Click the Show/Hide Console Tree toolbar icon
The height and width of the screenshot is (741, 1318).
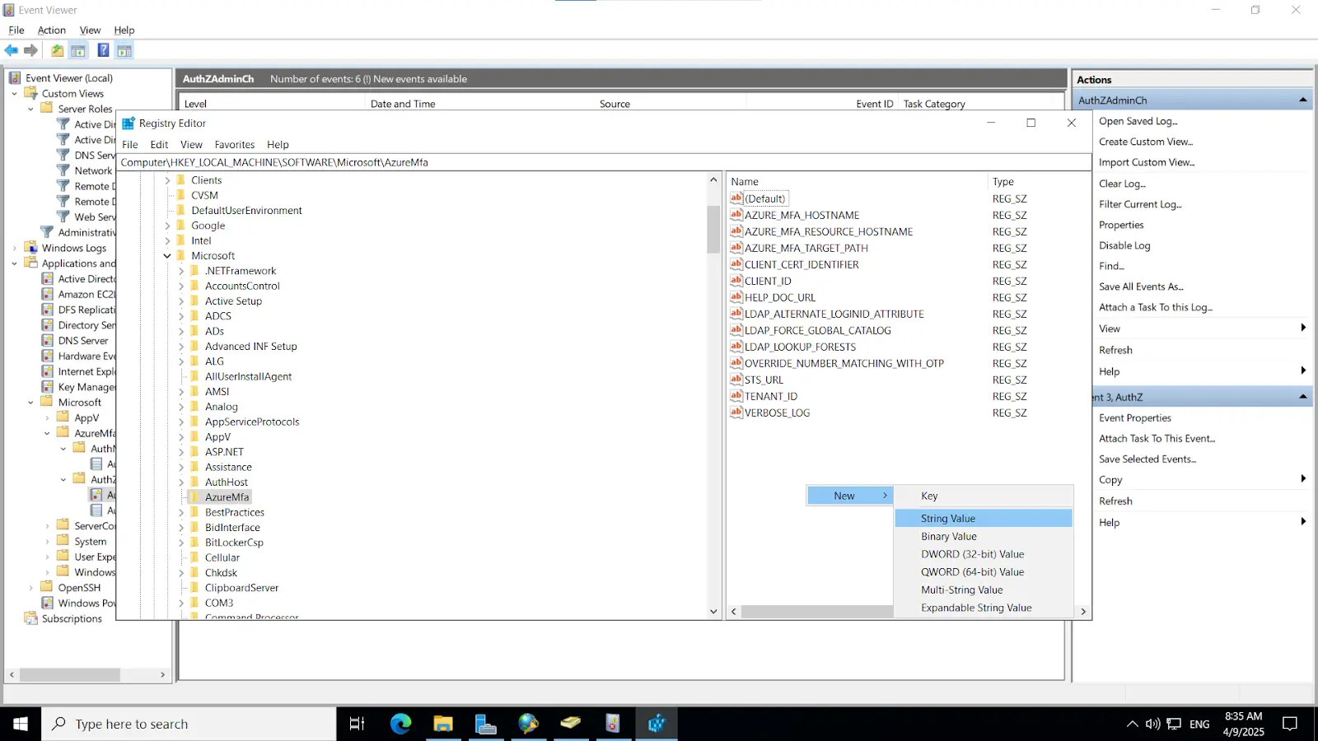click(77, 50)
